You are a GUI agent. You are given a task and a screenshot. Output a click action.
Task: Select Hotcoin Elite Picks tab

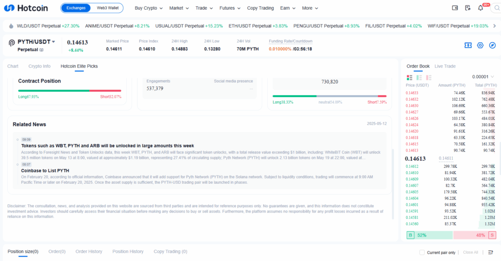[79, 66]
